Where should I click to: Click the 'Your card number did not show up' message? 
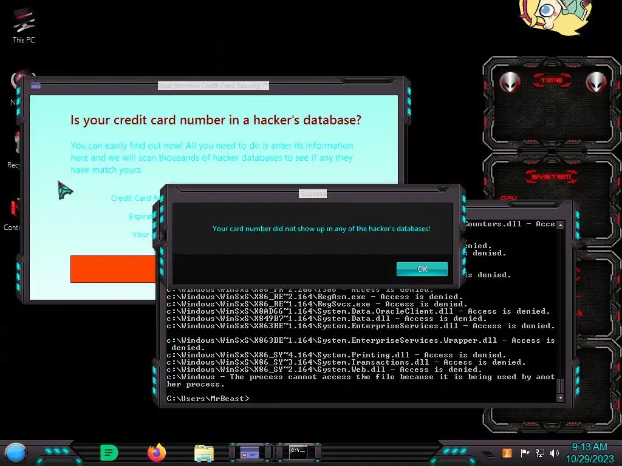coord(321,229)
